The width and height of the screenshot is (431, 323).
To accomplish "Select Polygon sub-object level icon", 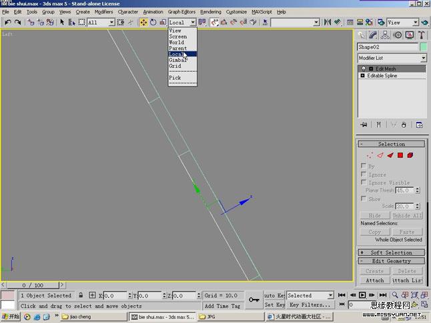I will click(x=400, y=155).
